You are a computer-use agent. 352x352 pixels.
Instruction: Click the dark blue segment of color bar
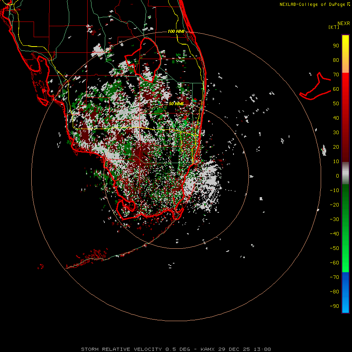(345, 277)
